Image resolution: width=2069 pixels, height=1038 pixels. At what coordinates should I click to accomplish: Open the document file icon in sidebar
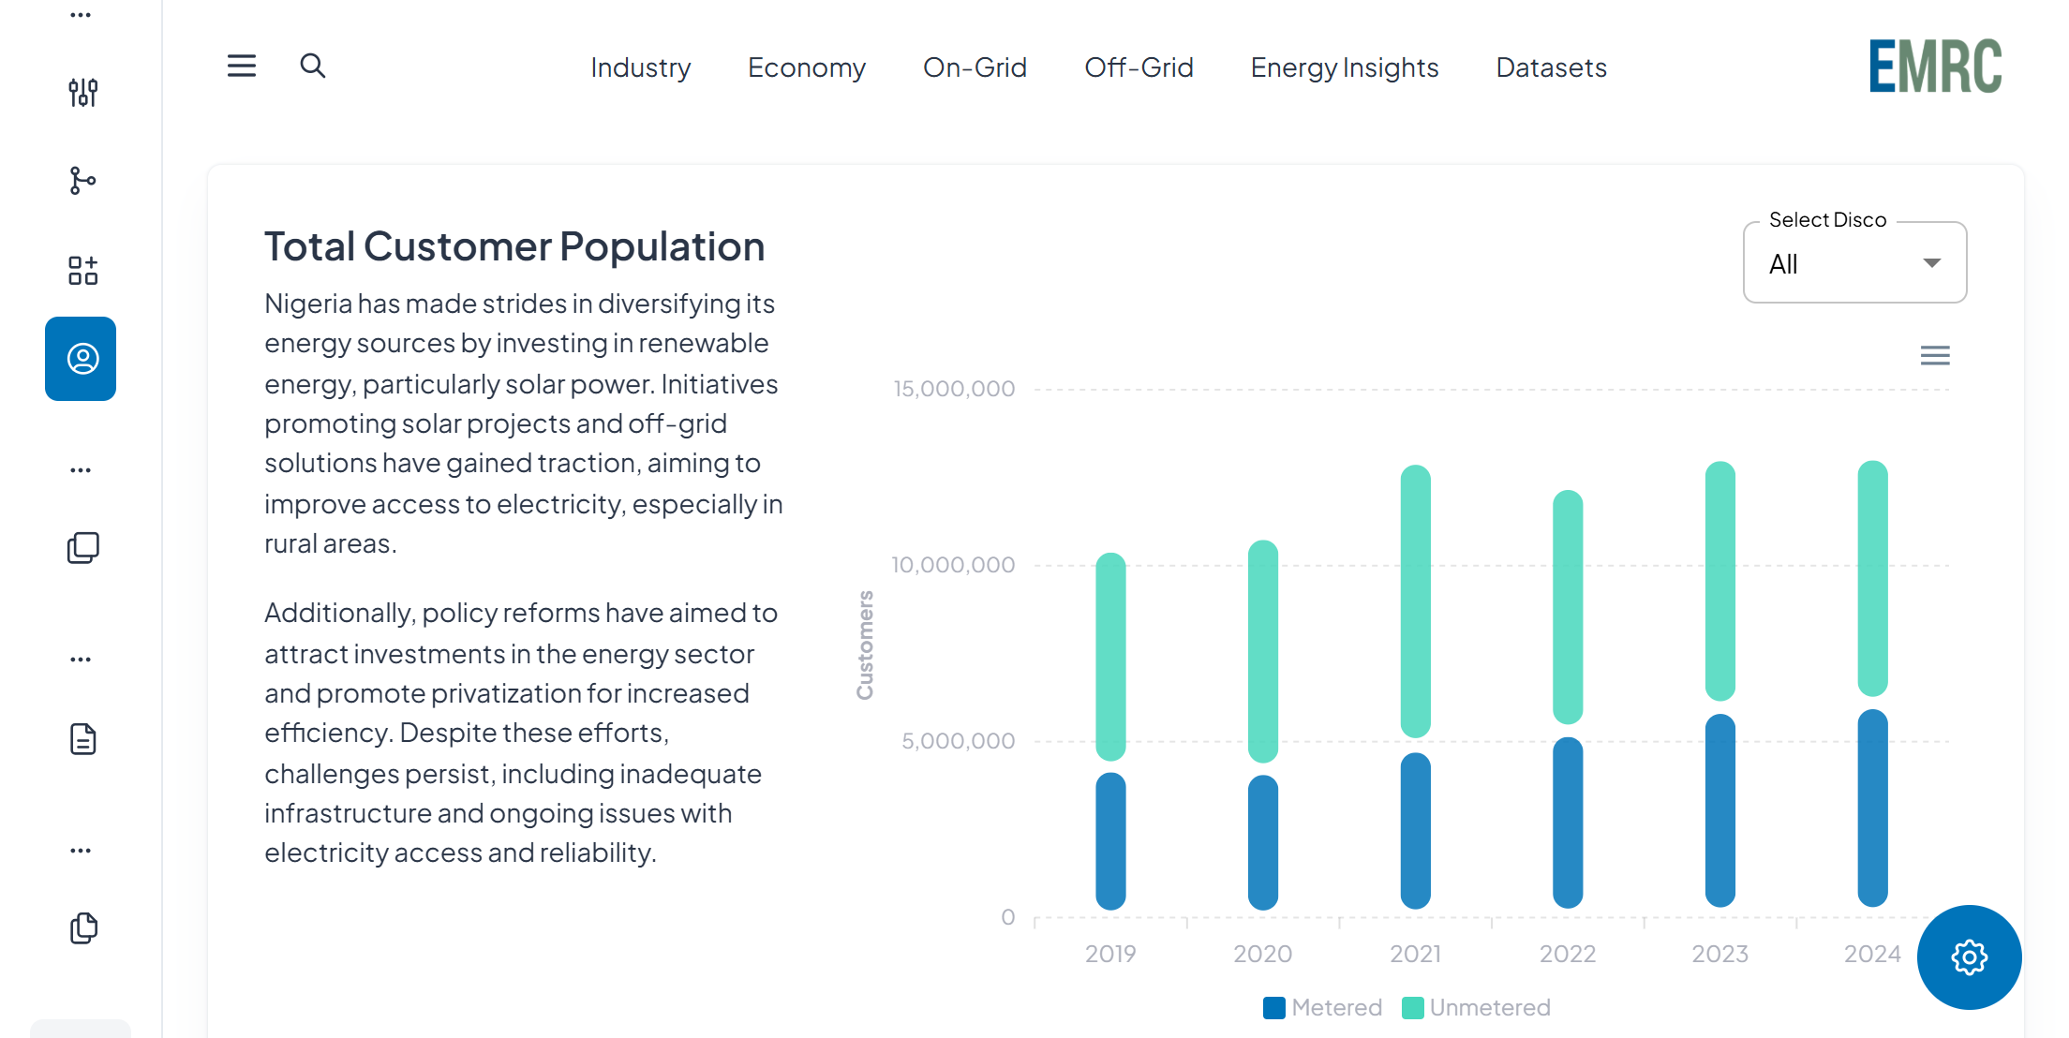click(x=82, y=739)
